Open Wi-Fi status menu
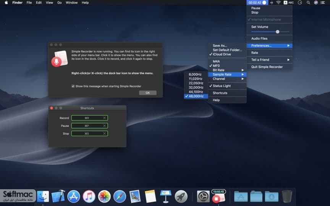Viewport: 330px width, 206px height. (x=278, y=3)
